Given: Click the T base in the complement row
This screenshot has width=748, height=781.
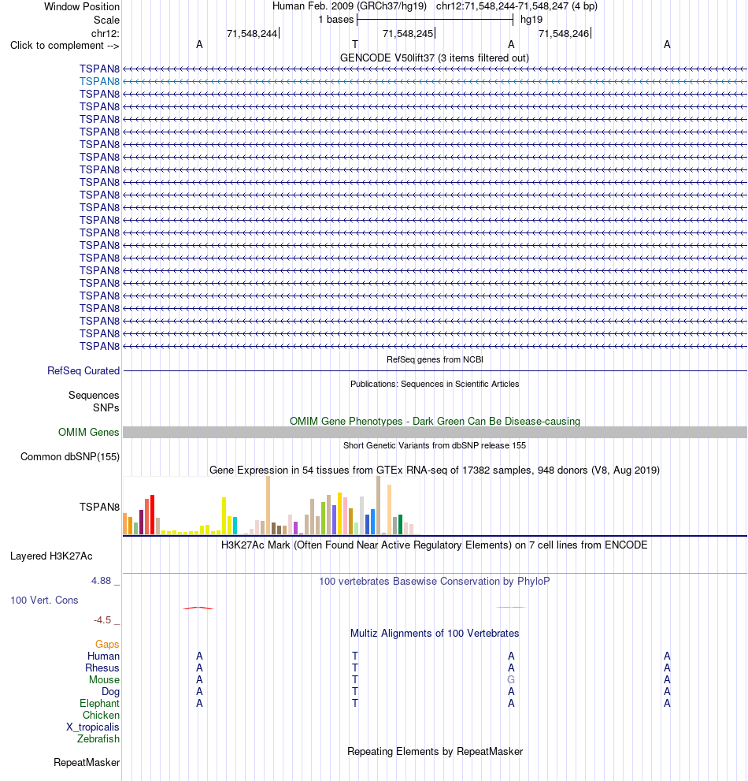Looking at the screenshot, I should click(x=355, y=45).
